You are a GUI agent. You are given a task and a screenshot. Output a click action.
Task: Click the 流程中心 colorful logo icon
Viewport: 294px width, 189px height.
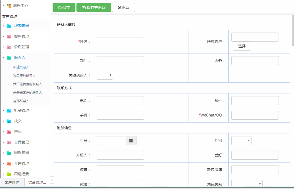point(9,6)
